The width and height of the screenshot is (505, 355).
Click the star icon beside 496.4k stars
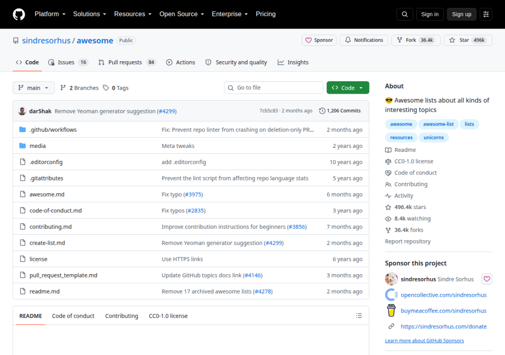388,207
